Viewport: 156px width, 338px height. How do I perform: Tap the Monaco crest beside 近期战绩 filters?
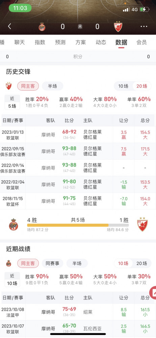[x=9, y=263]
